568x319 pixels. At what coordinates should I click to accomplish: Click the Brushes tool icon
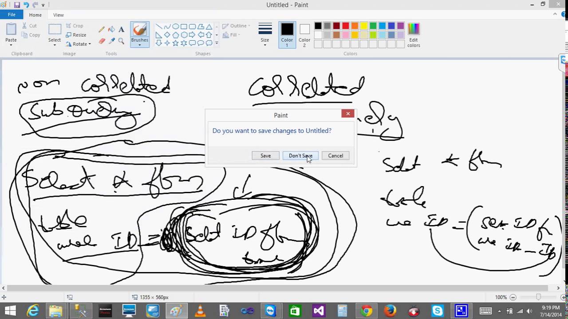(139, 30)
